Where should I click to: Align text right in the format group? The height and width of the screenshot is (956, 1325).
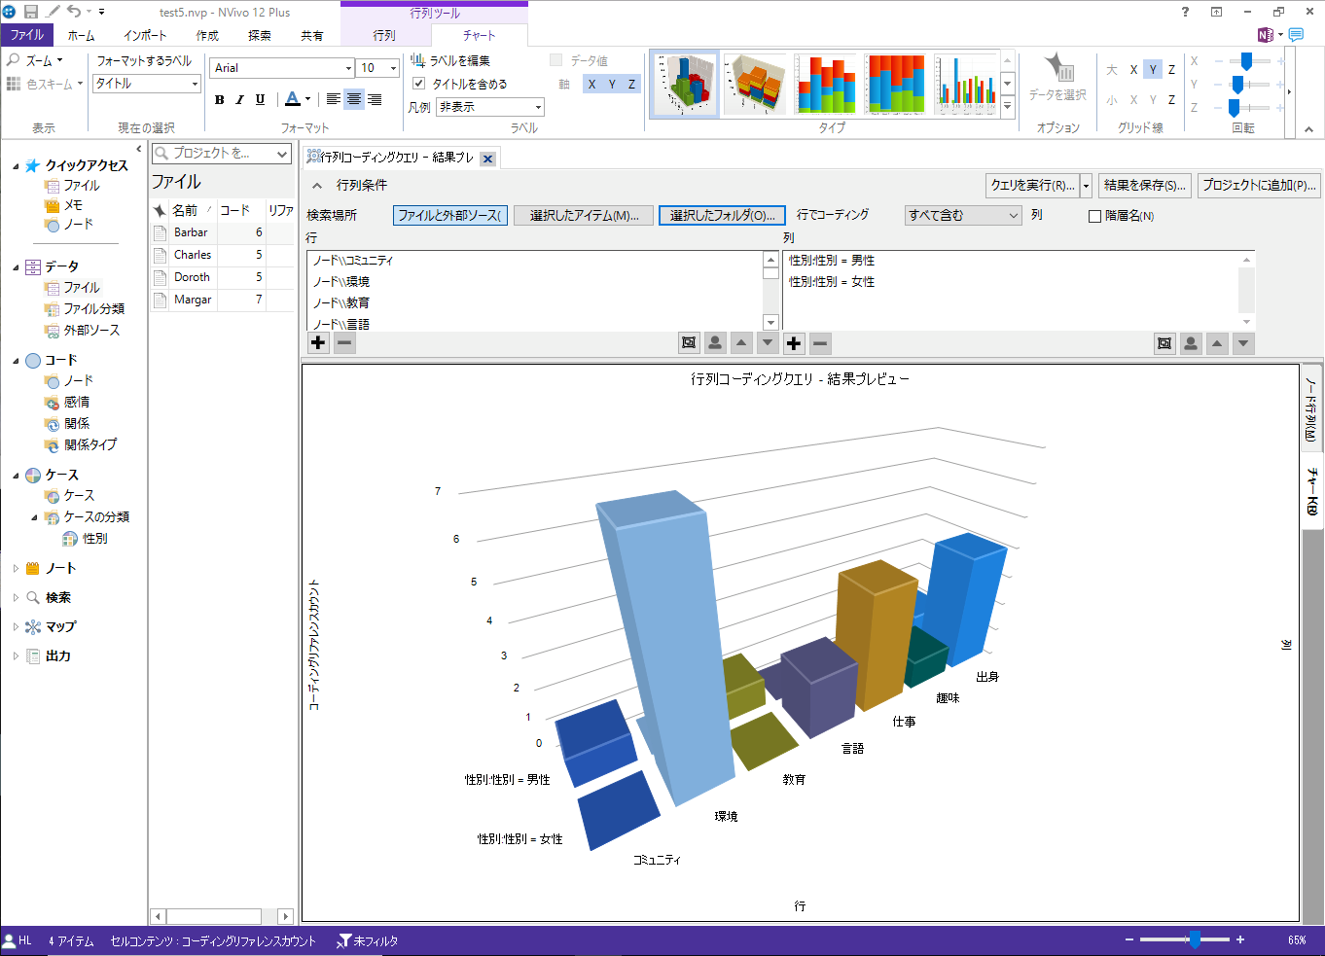coord(375,99)
